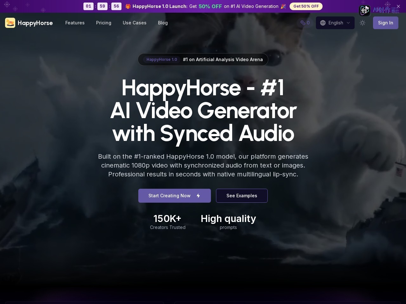Click the See Examples button

242,196
